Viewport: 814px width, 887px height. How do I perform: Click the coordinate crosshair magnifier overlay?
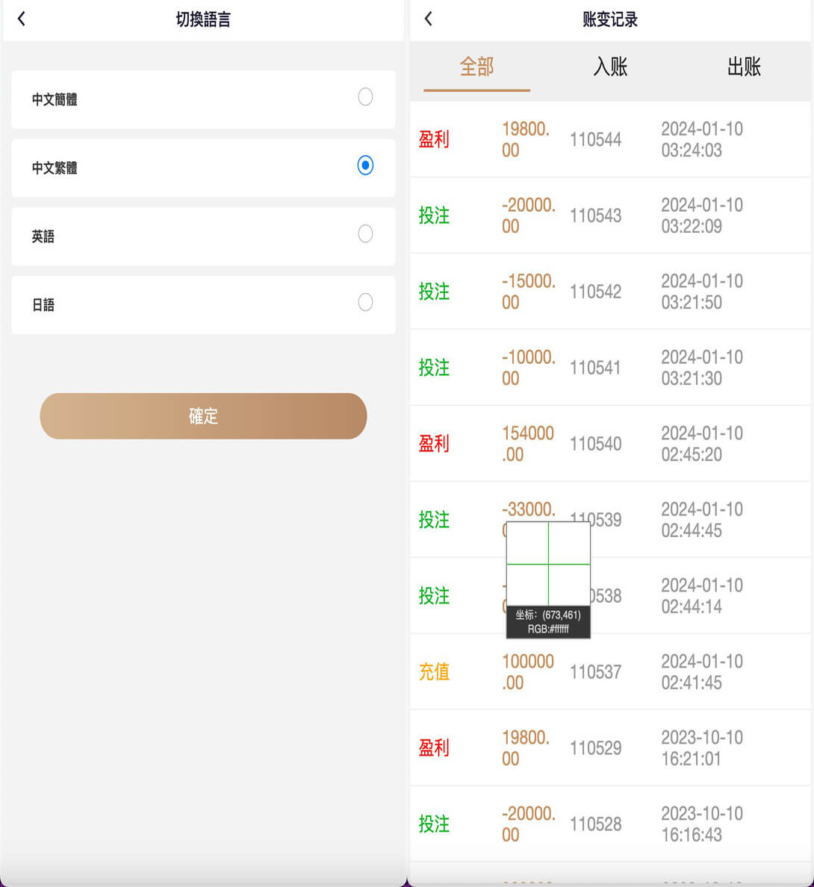[548, 580]
